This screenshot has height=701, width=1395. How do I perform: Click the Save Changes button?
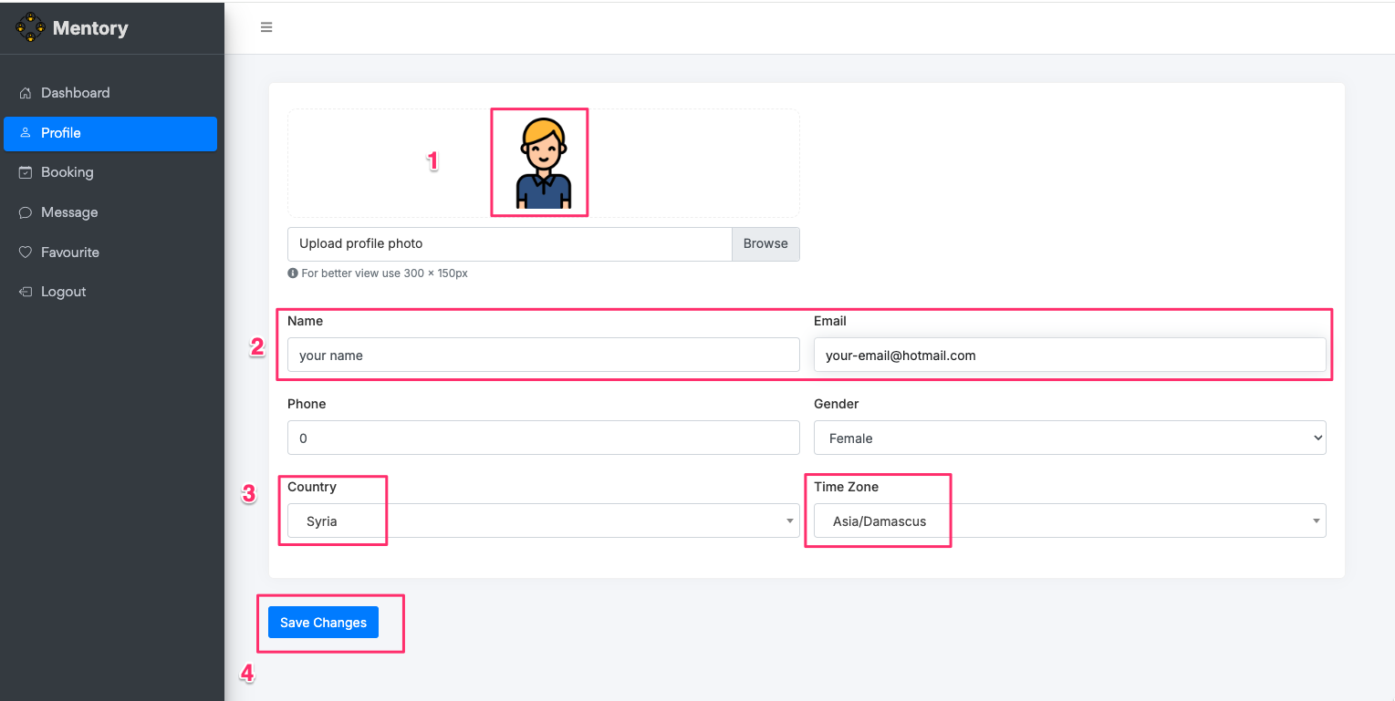(322, 622)
